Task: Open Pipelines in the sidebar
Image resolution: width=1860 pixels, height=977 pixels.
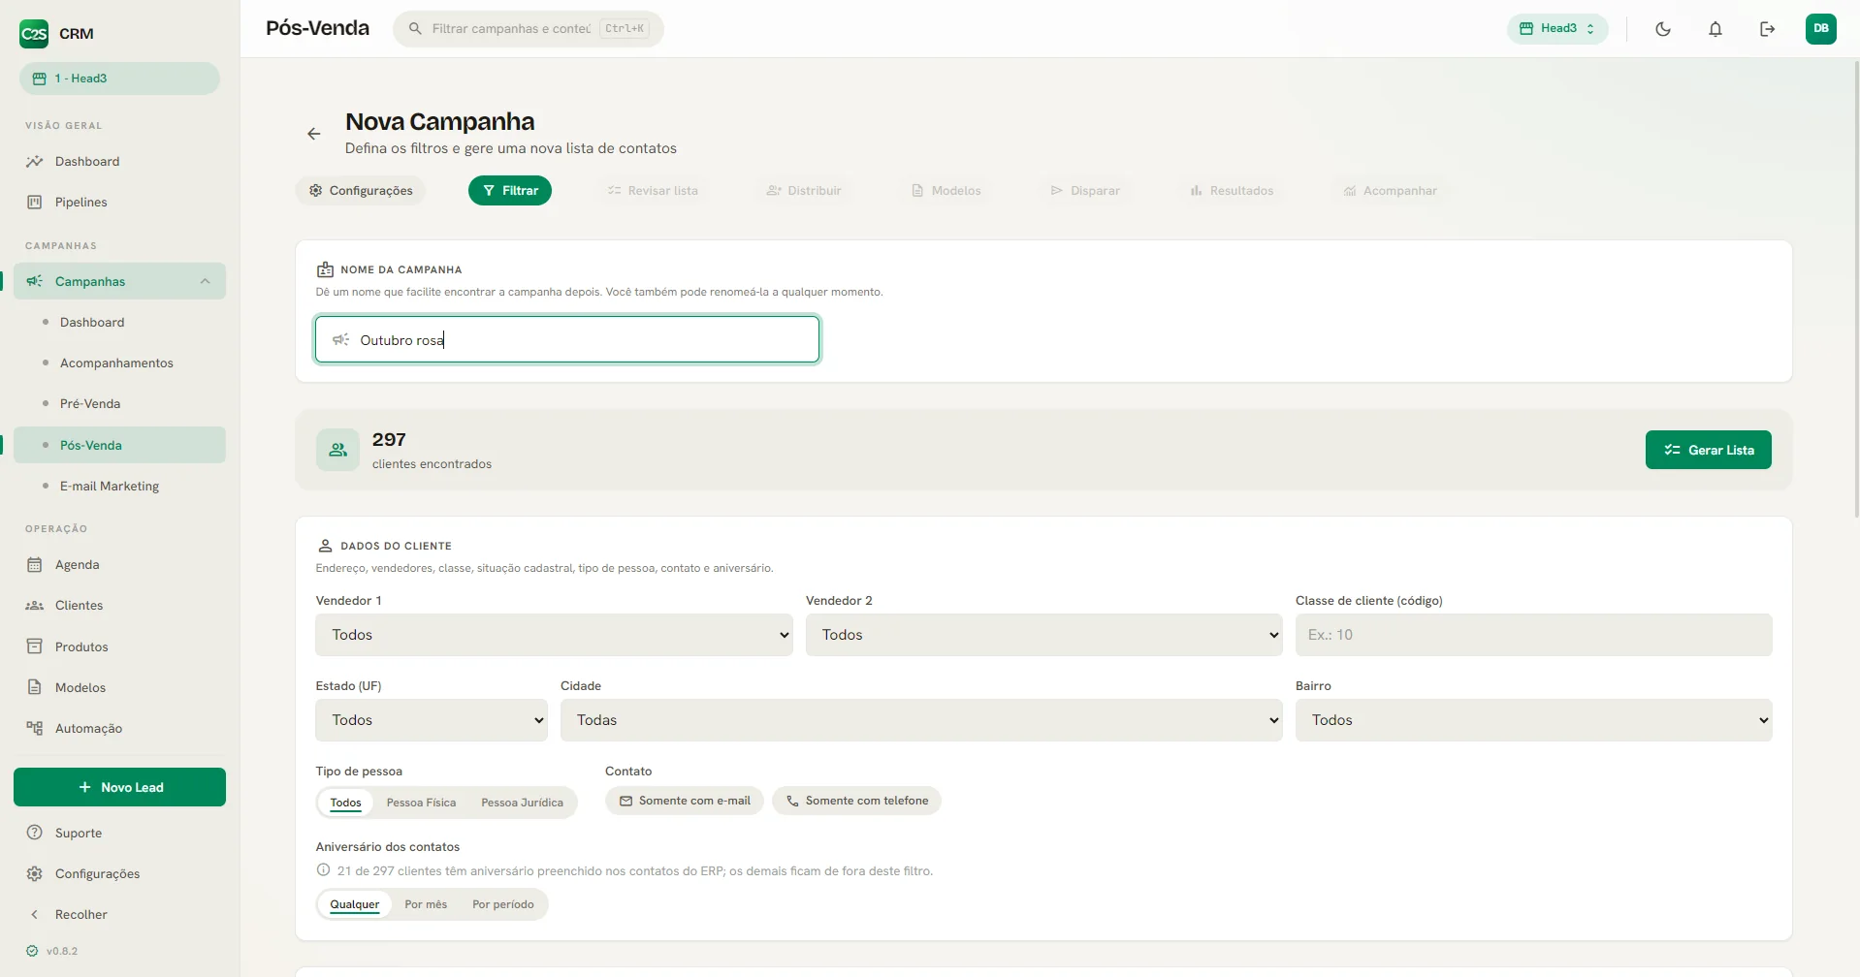Action: click(x=119, y=203)
